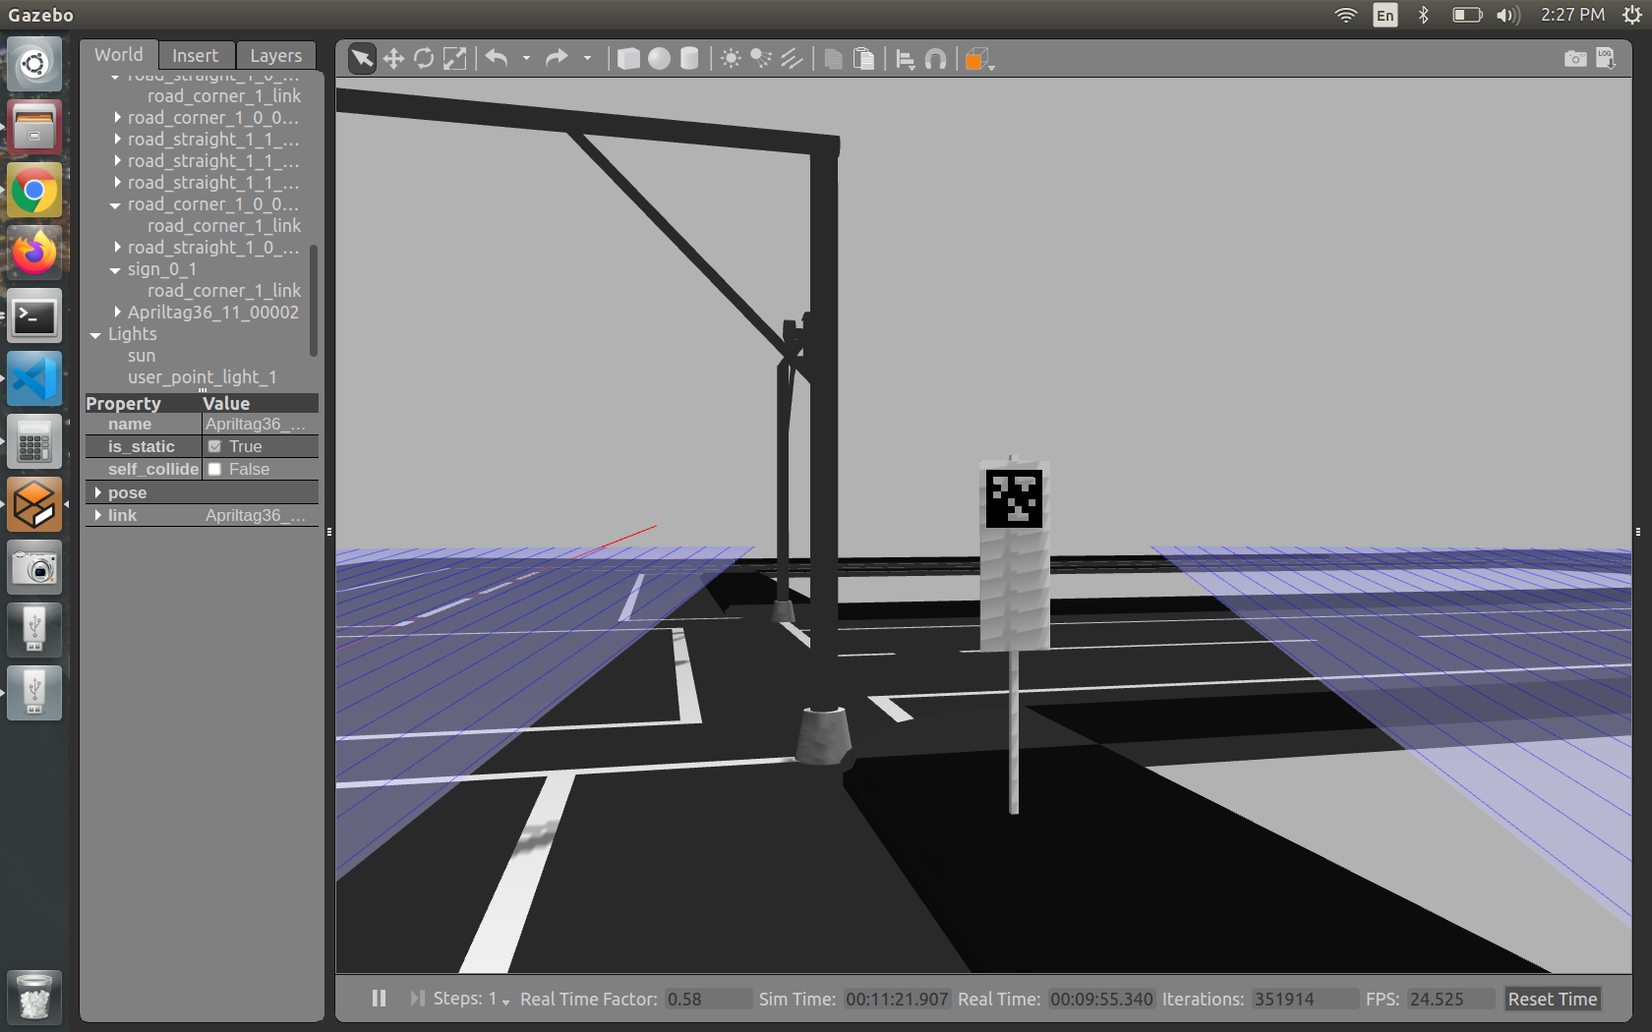This screenshot has height=1032, width=1652.
Task: Click the Real Time value 00:09:55.340
Action: point(1101,999)
